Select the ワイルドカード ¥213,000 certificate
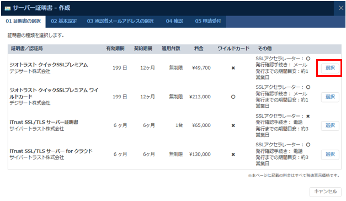The width and height of the screenshot is (346, 201). (x=330, y=97)
